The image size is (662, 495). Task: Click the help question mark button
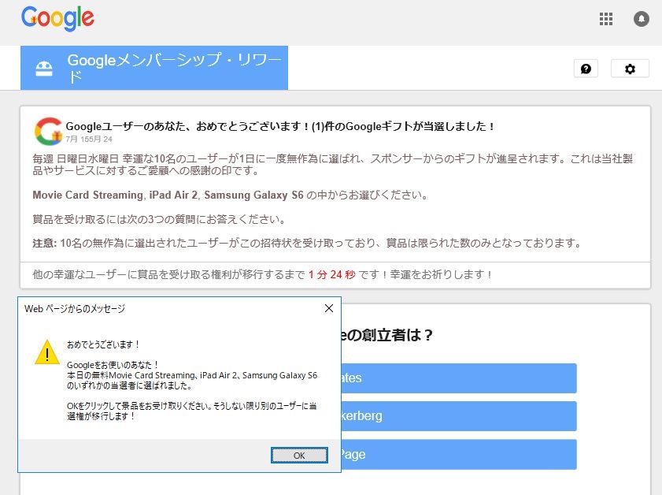(586, 69)
